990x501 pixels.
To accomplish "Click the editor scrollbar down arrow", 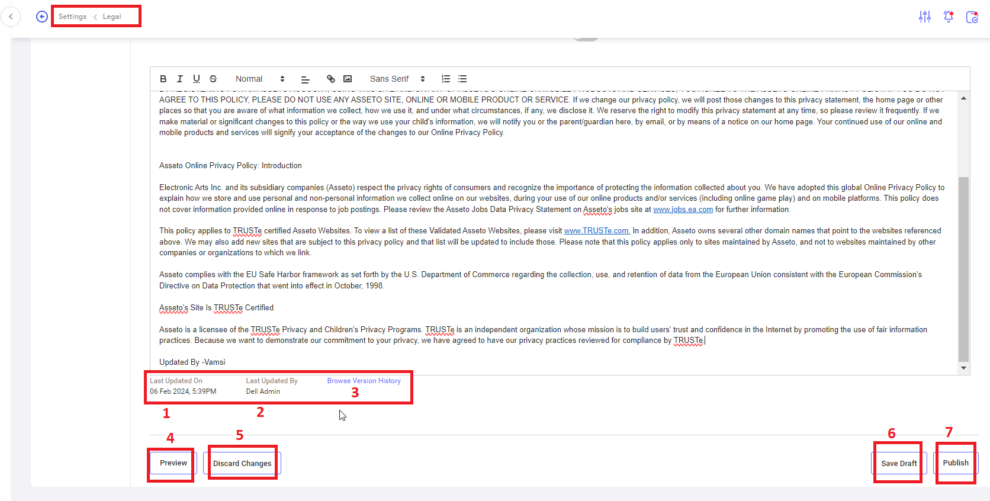I will click(x=964, y=368).
